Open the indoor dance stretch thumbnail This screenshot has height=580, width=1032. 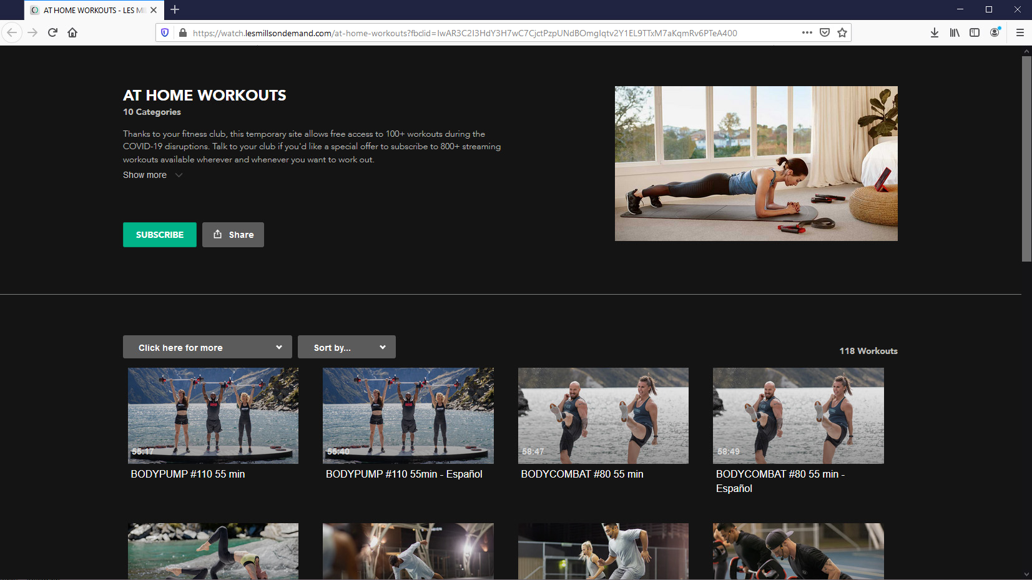408,551
